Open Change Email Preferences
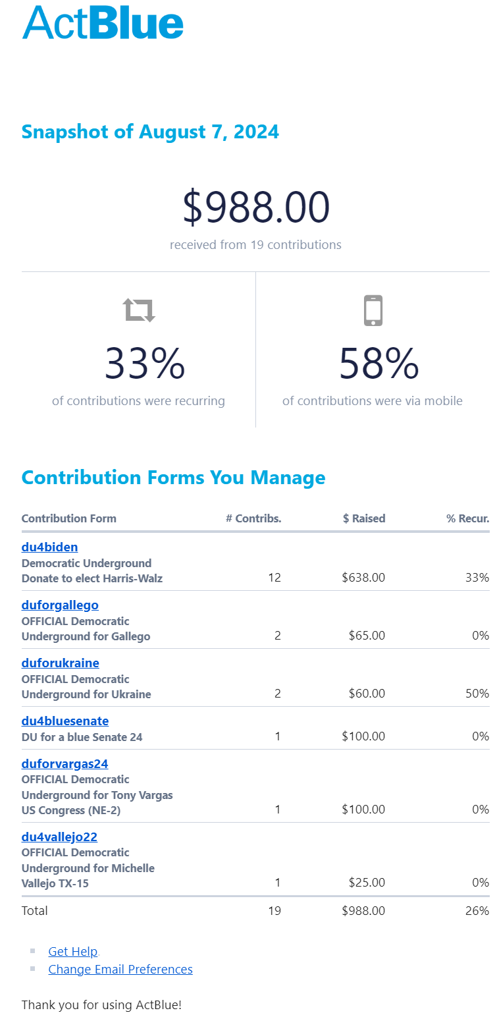 point(120,969)
